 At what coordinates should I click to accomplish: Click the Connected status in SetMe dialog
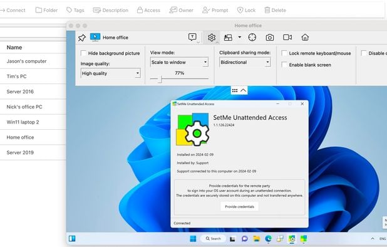point(182,223)
